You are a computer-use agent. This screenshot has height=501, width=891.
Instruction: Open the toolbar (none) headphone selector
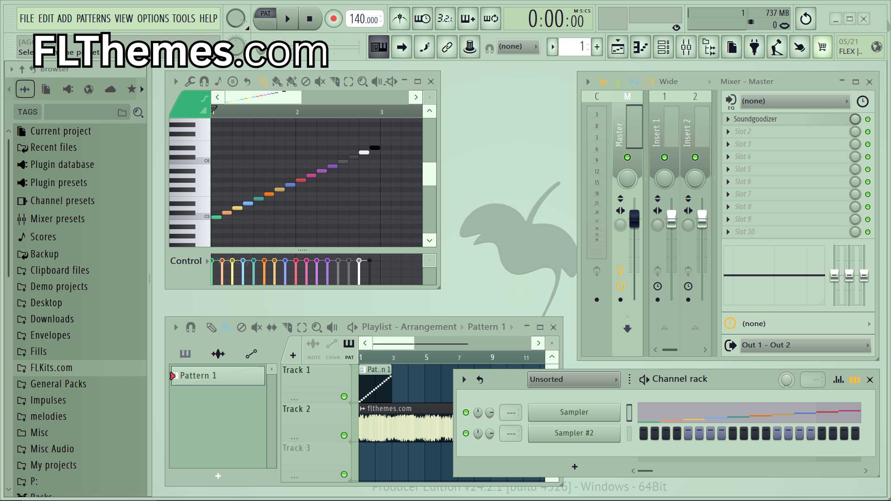tap(518, 46)
